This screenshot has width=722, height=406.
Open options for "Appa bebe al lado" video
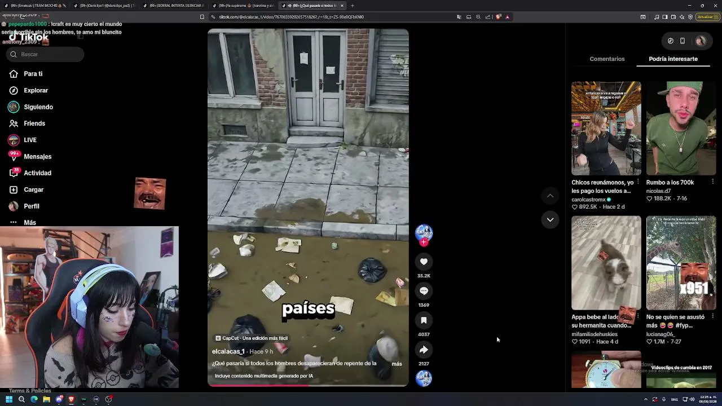638,317
